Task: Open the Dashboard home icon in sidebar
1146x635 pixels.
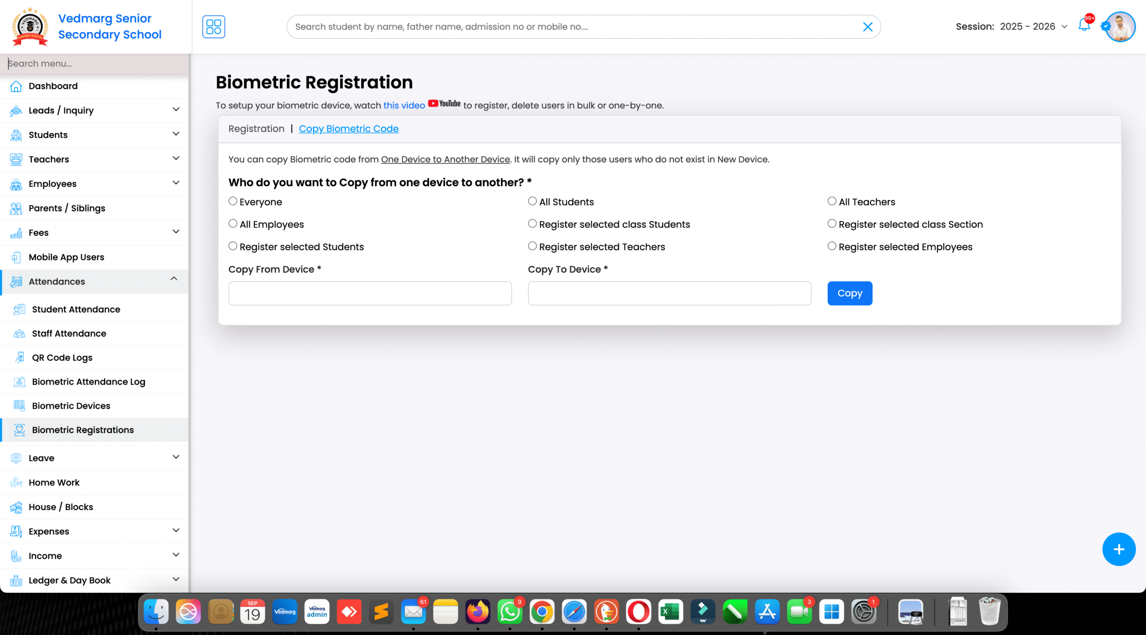Action: pyautogui.click(x=16, y=86)
